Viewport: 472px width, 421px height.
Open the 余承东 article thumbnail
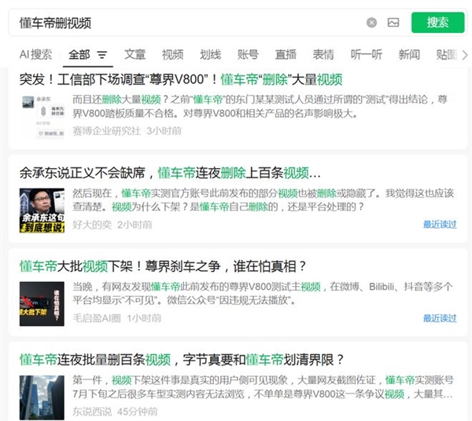(42, 210)
